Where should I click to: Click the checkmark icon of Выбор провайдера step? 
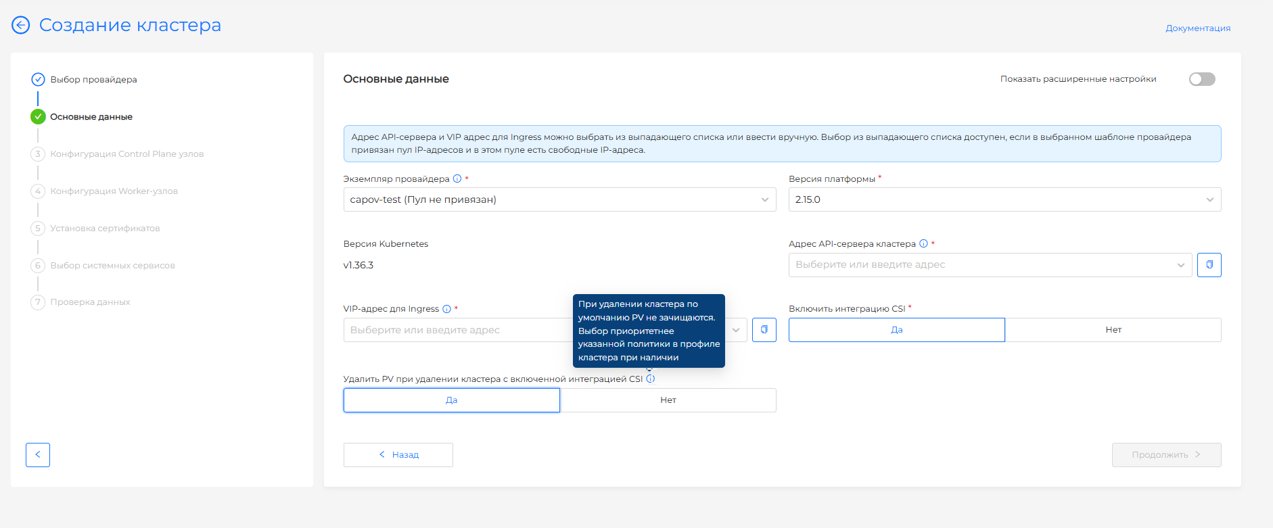point(38,80)
